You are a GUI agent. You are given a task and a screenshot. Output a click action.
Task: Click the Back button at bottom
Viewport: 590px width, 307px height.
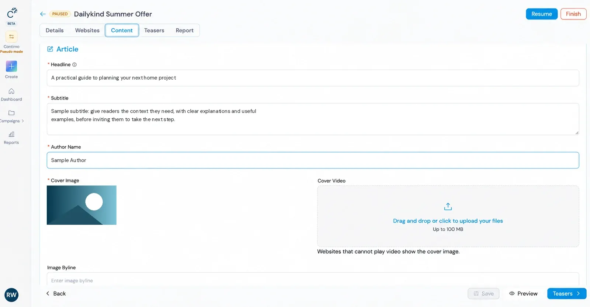56,293
